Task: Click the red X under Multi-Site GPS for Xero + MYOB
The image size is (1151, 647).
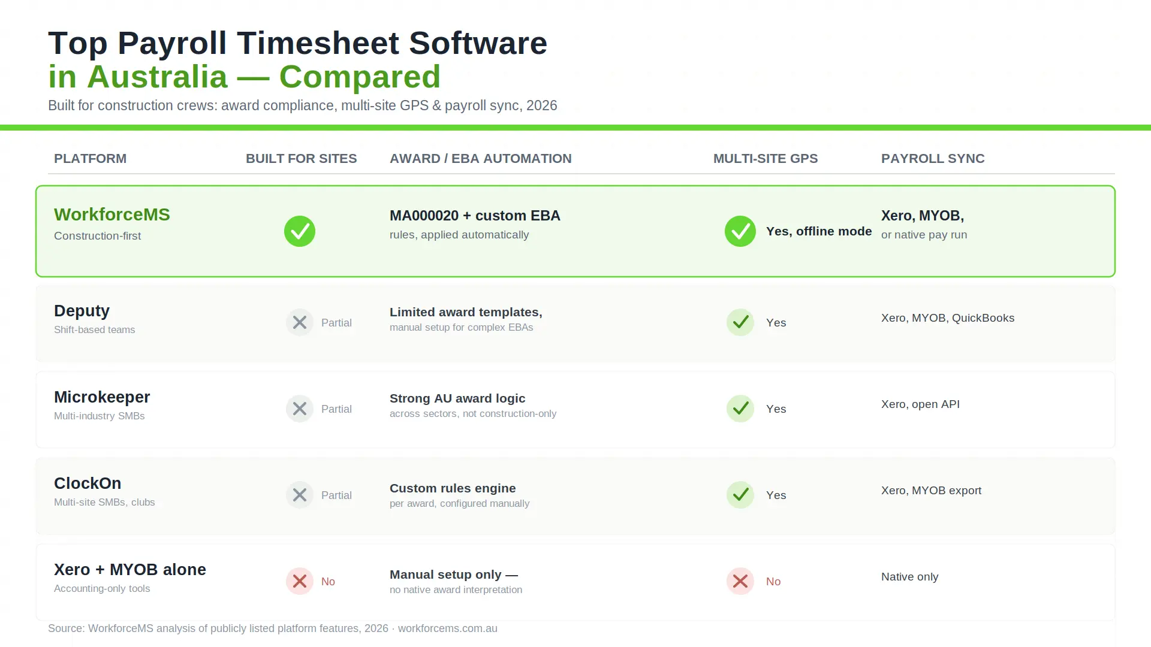Action: (x=740, y=581)
